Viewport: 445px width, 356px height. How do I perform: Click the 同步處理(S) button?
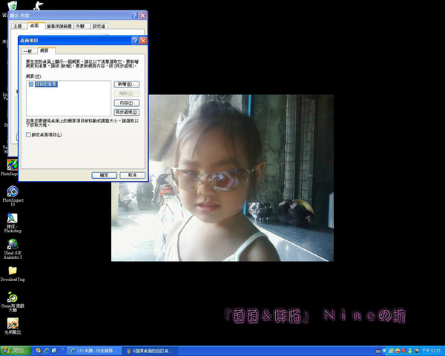coord(127,113)
